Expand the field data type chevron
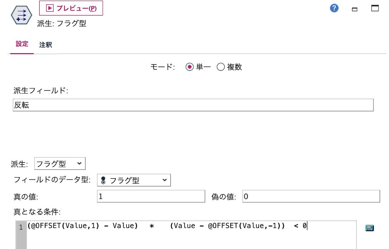Image resolution: width=389 pixels, height=249 pixels. pos(165,180)
